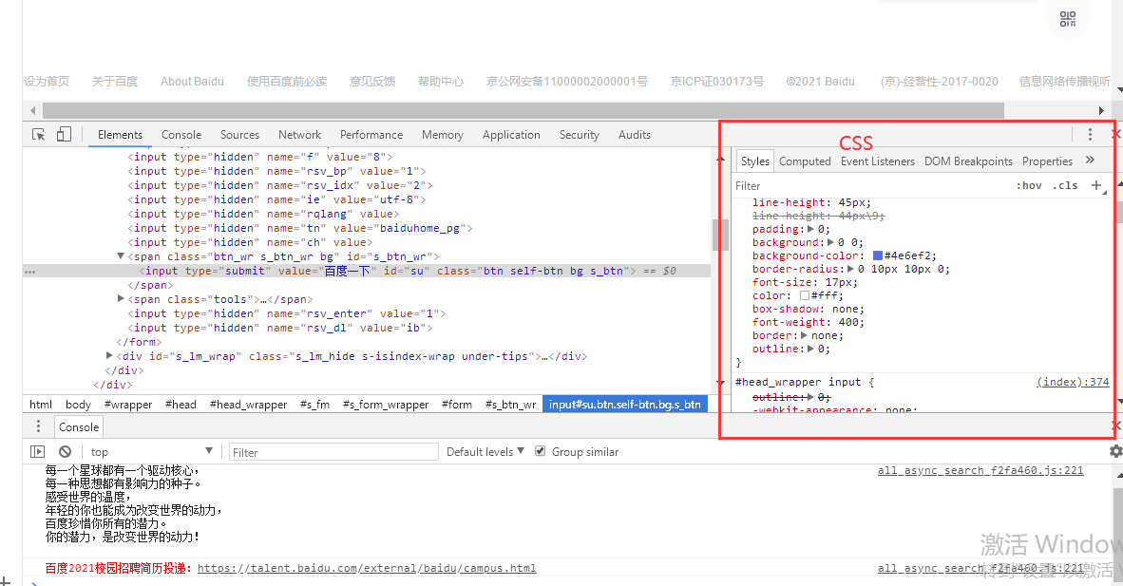Screen dimensions: 1123x586
Task: Expand the background property triangle
Action: pyautogui.click(x=830, y=242)
